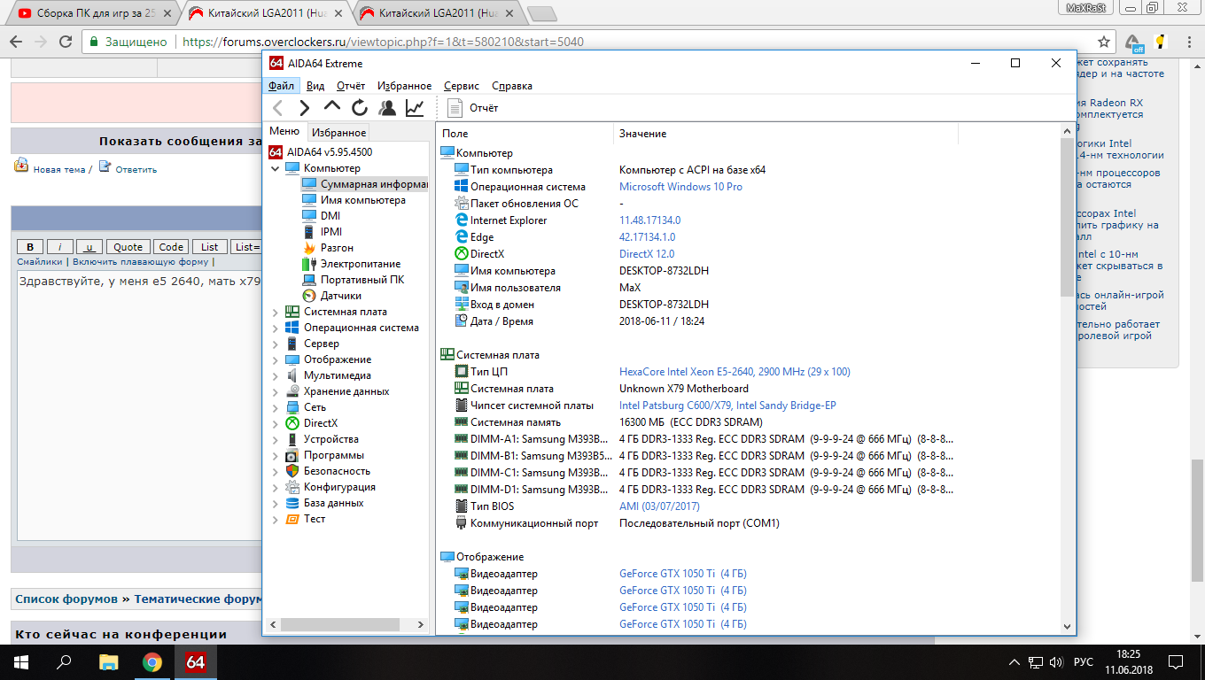1205x680 pixels.
Task: Open the AIDA64 user report icon
Action: 387,108
